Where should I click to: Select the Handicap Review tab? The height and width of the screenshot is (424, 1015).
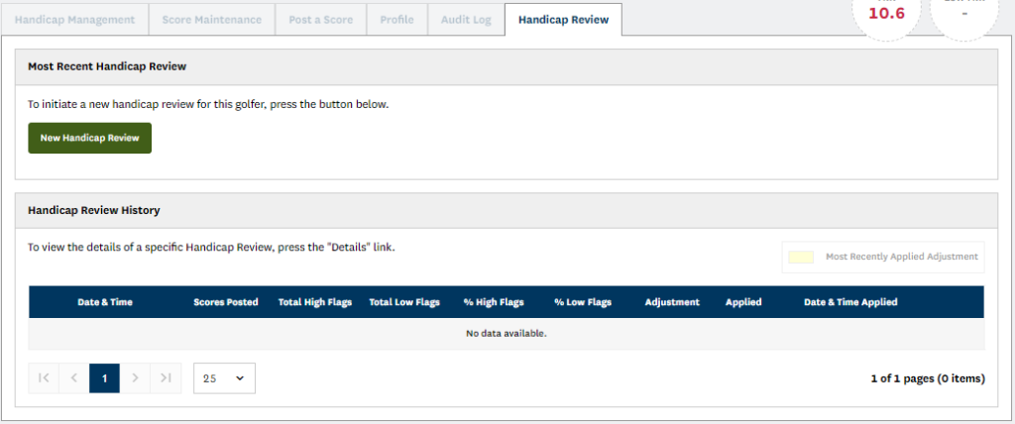coord(563,20)
